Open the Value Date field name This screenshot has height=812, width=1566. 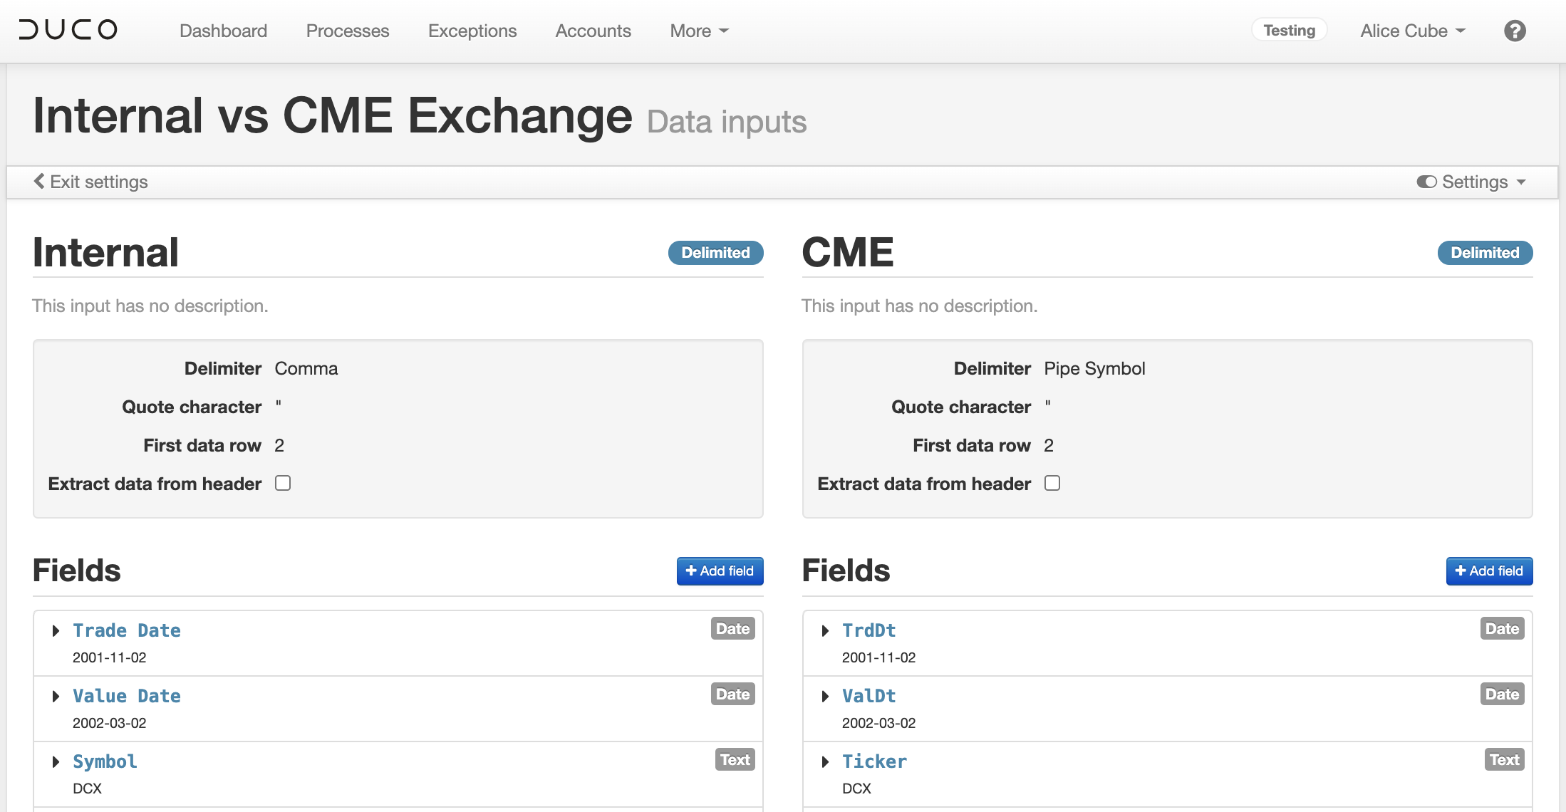pyautogui.click(x=127, y=696)
